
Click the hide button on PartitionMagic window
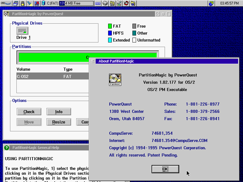pyautogui.click(x=158, y=14)
